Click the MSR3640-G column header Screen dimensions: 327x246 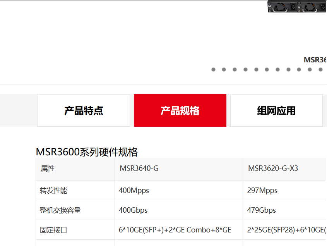pyautogui.click(x=179, y=169)
